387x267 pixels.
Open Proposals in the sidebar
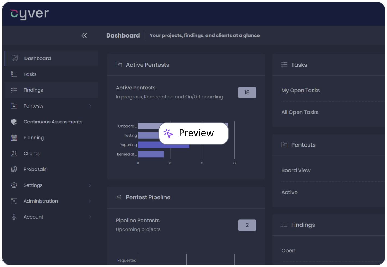[52, 169]
